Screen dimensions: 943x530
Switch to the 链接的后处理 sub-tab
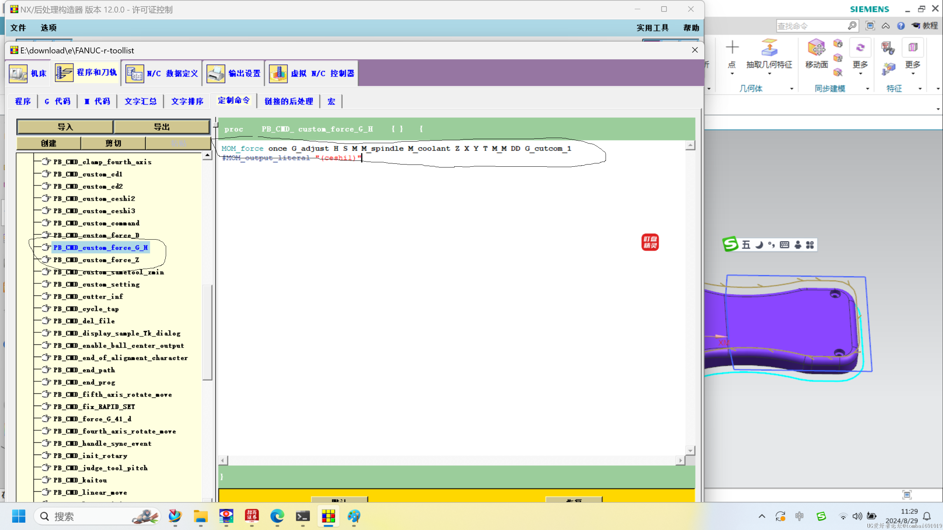[289, 101]
